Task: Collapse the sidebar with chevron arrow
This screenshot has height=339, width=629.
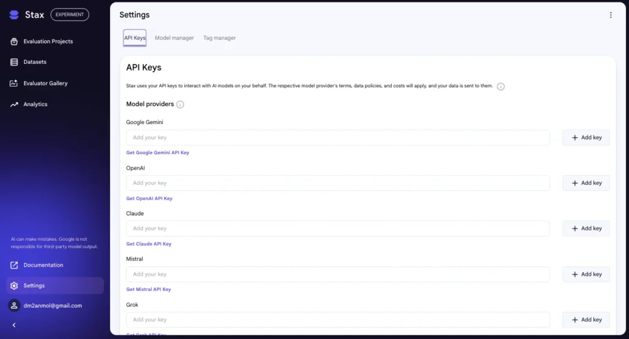Action: tap(14, 325)
